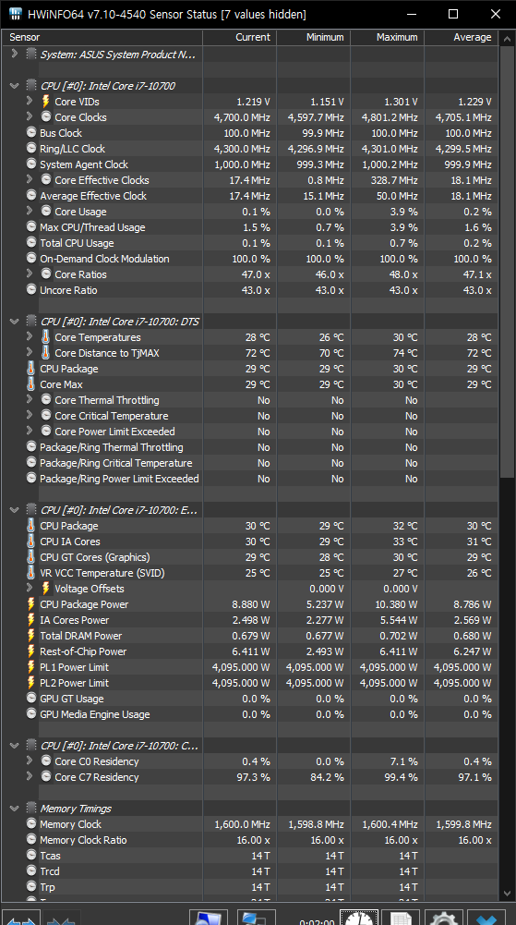The width and height of the screenshot is (516, 925).
Task: Collapse the CPU [#0] Intel Core i7-10700 section
Action: coord(15,86)
